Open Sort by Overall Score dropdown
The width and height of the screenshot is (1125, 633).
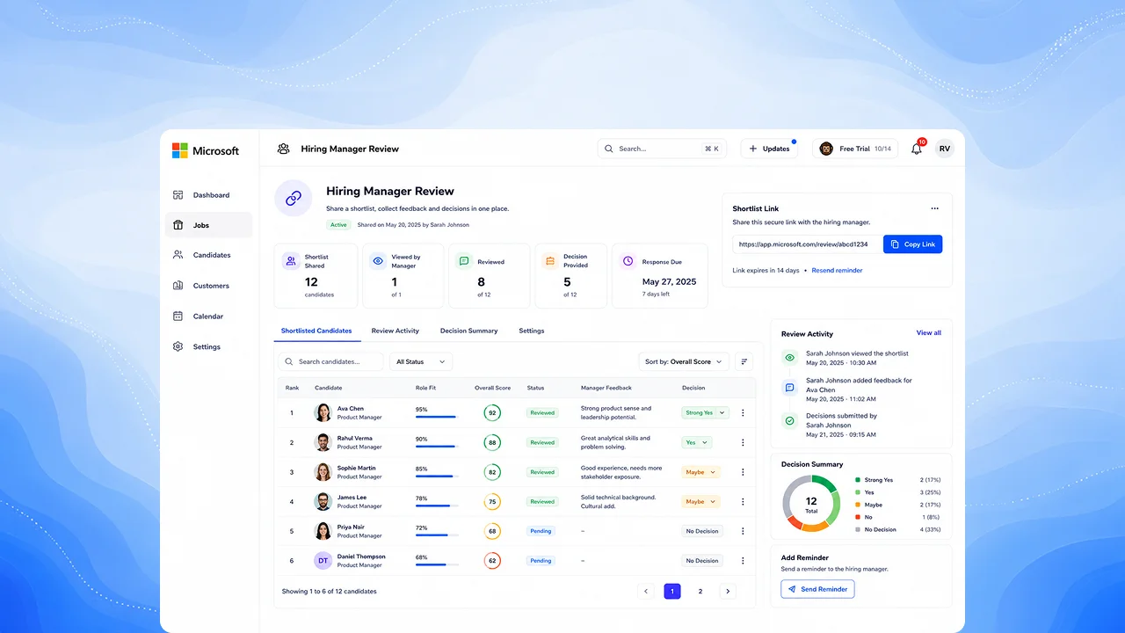(684, 361)
